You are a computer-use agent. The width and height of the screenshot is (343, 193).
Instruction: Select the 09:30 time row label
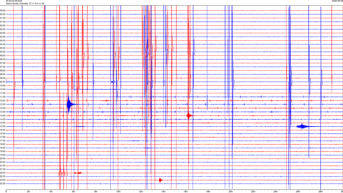3,82
